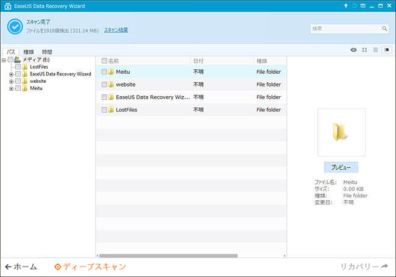Click the リカバリー button

click(364, 267)
